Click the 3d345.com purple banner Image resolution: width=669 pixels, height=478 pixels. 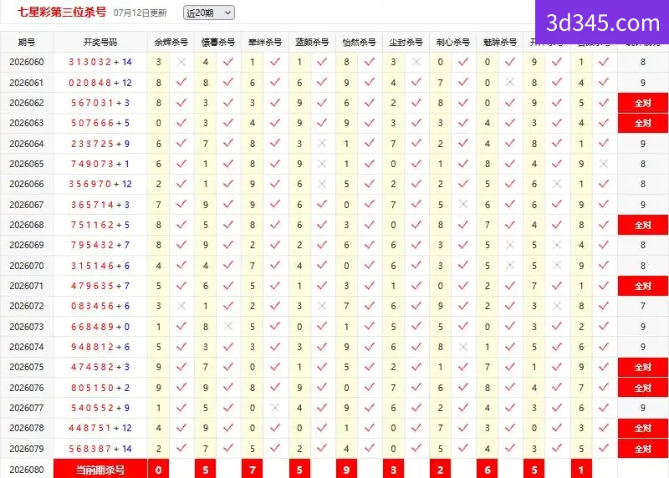pyautogui.click(x=602, y=23)
